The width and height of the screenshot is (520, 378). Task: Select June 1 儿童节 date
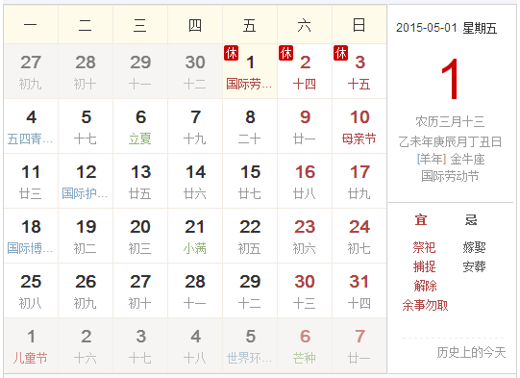tap(31, 345)
